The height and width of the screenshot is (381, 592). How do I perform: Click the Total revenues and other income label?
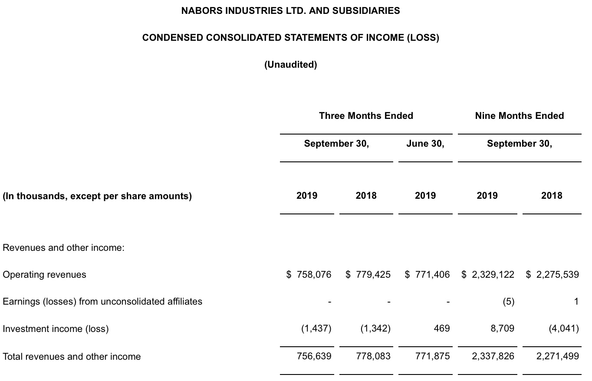72,357
